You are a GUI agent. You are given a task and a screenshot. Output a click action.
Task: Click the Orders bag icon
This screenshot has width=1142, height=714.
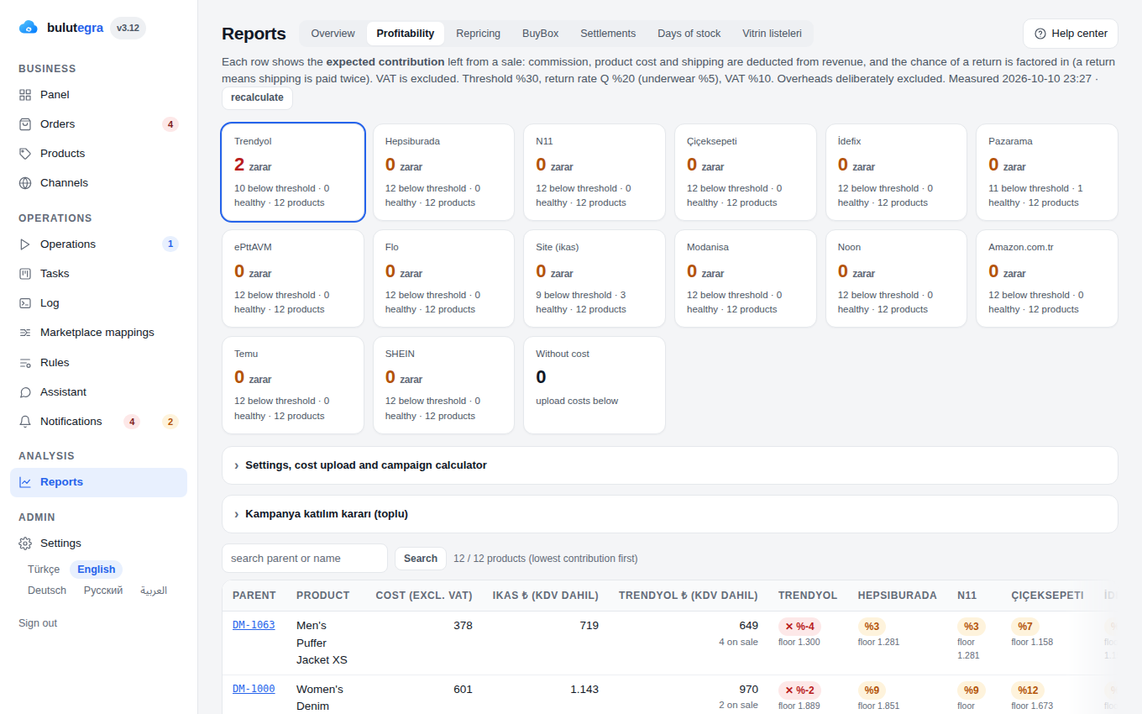(25, 124)
